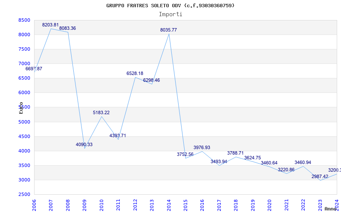Click the 7500 y-axis label
Screen dimensions: 341x213
(24, 49)
